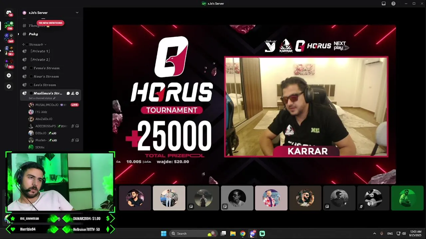
Task: Join Temo's Stream voice channel
Action: click(50, 68)
